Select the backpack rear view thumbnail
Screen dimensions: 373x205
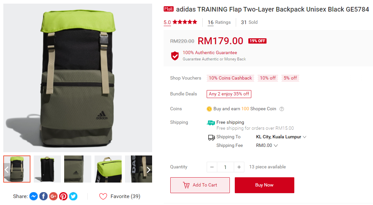point(47,169)
